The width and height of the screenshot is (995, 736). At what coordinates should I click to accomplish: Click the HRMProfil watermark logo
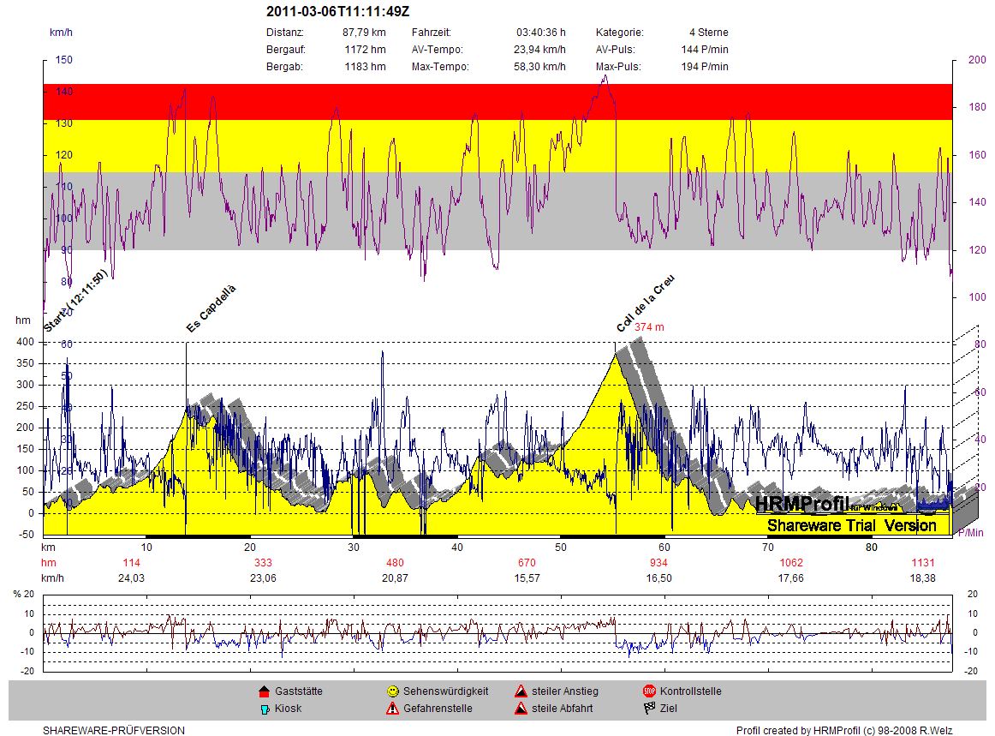pos(801,505)
